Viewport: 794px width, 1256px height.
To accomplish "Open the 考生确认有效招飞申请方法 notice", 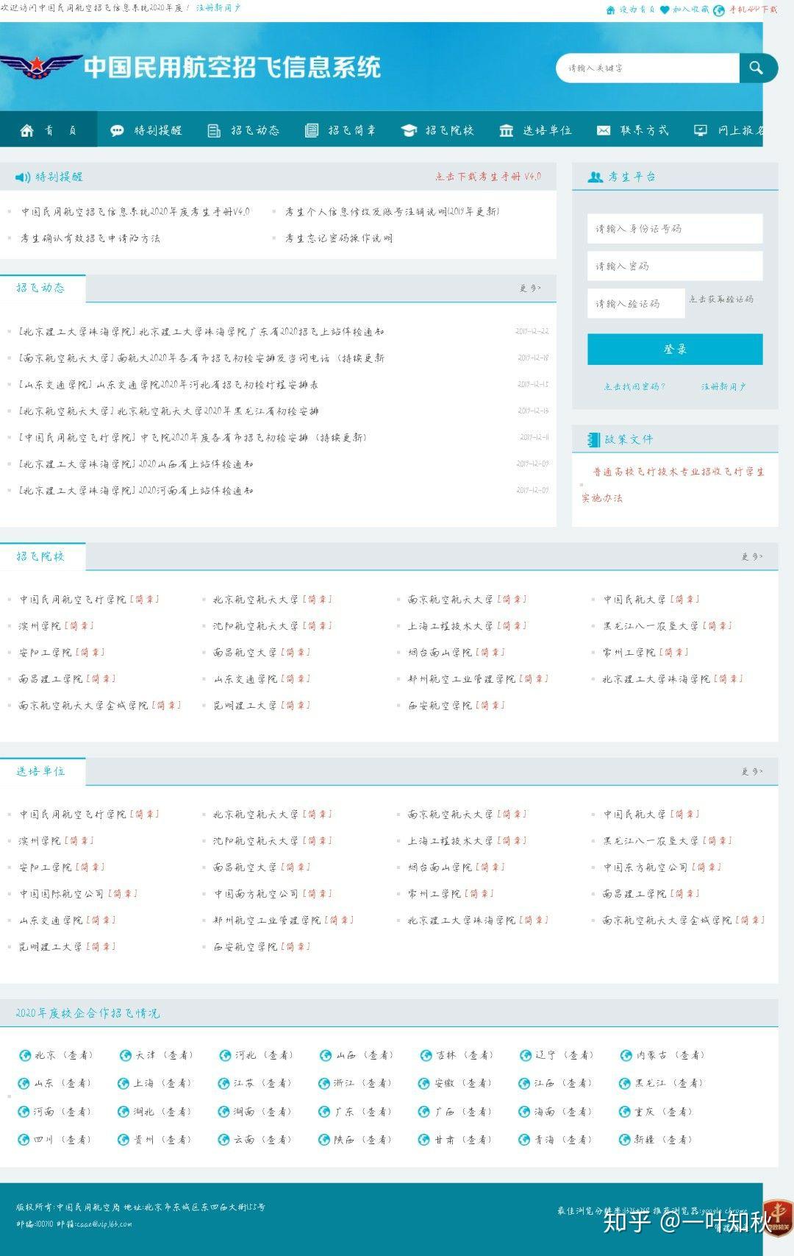I will (90, 238).
